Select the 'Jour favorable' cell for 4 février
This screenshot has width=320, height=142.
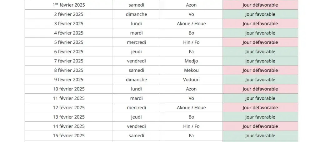[x=260, y=33]
